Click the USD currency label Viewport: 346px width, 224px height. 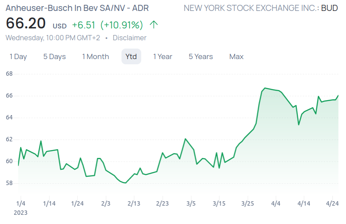pyautogui.click(x=60, y=26)
